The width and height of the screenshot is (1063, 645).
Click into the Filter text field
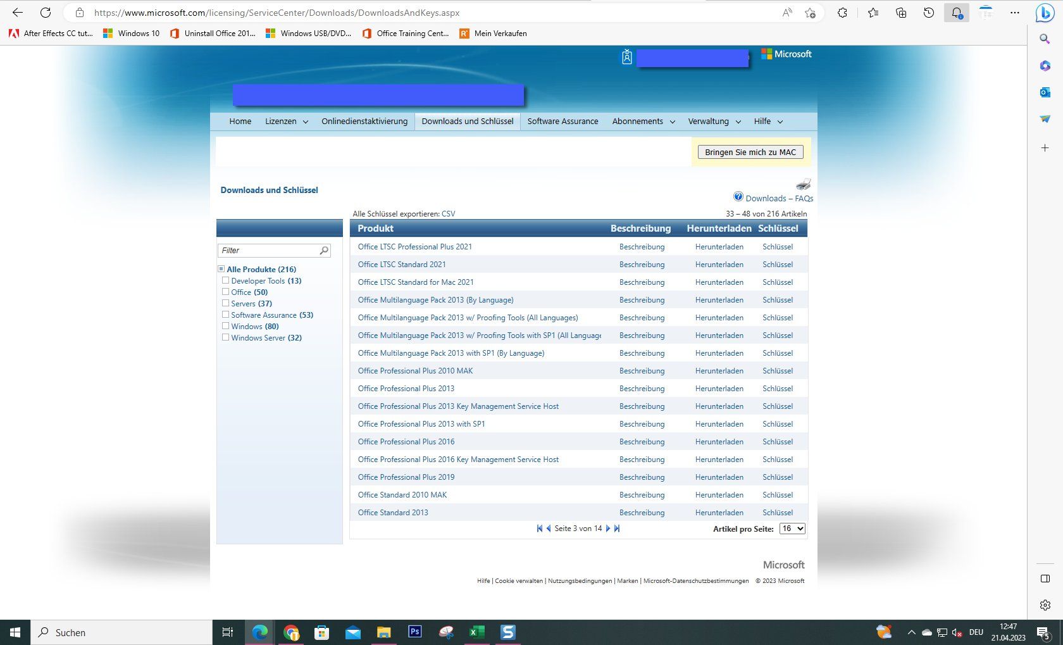[x=268, y=251]
